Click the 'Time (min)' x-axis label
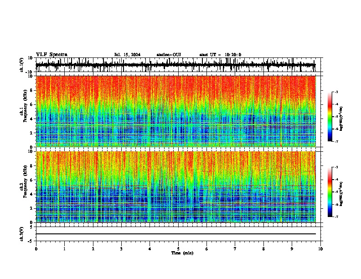Viewport: 361px width, 279px height. pos(182,253)
